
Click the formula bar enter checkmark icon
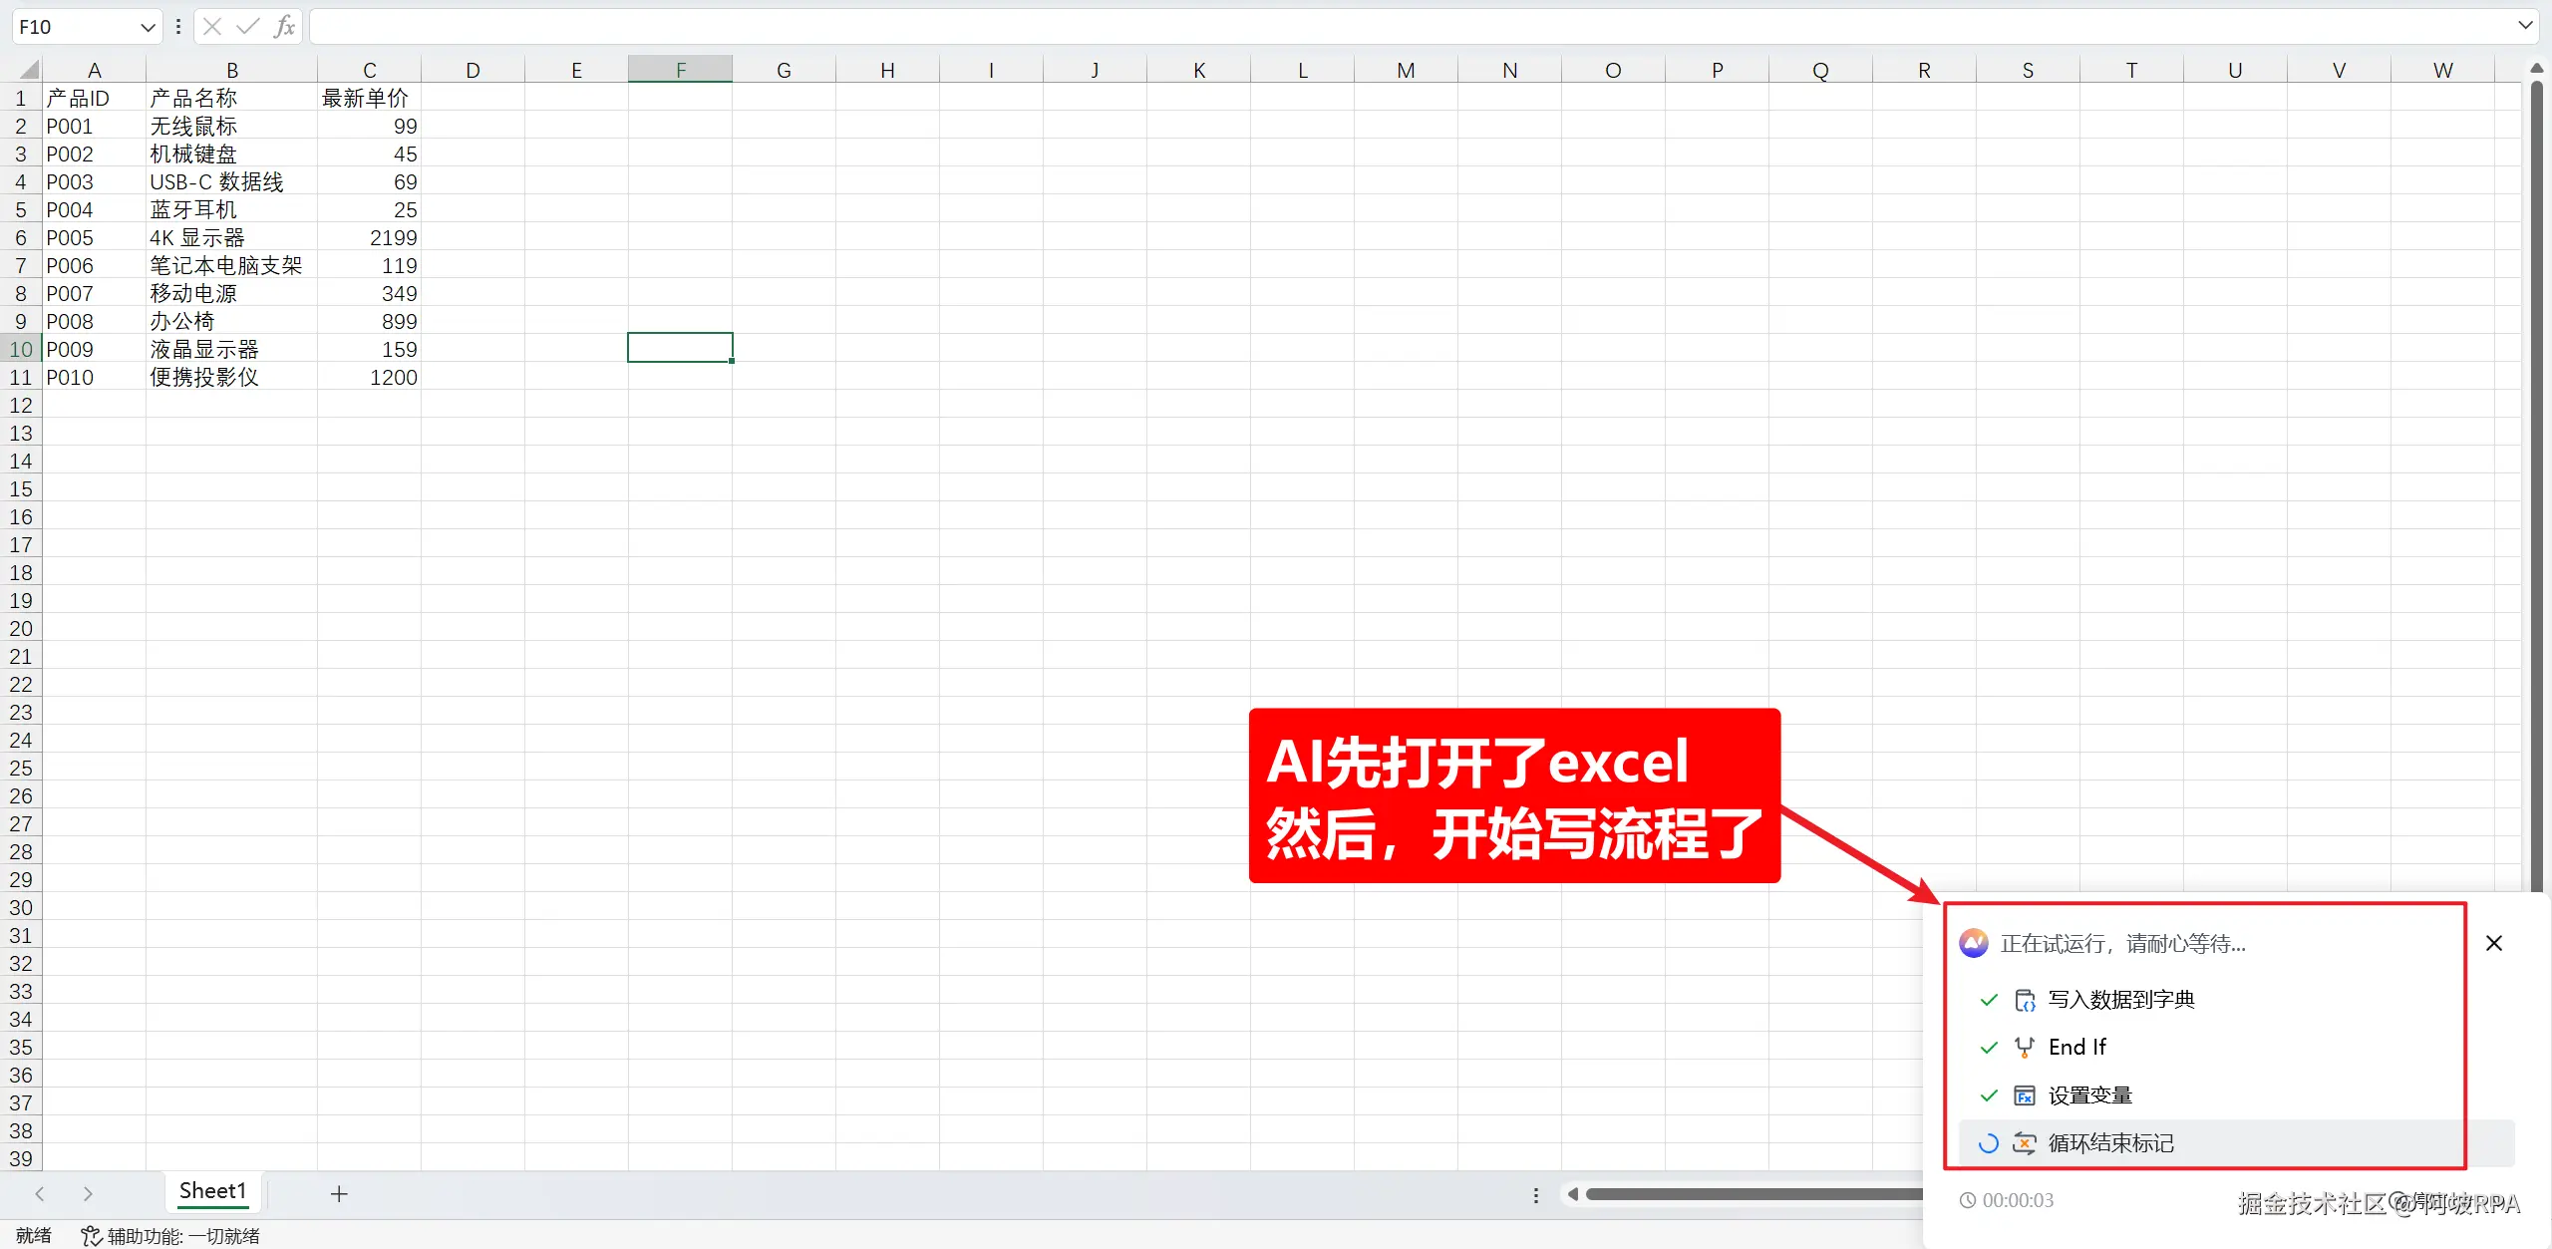pyautogui.click(x=247, y=27)
